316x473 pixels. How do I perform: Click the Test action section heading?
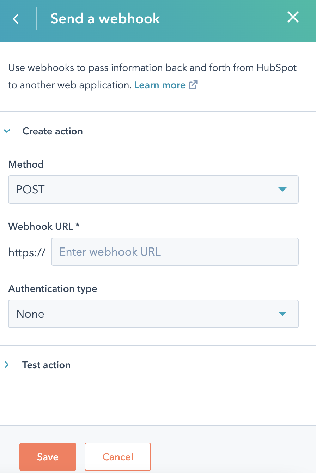click(46, 365)
